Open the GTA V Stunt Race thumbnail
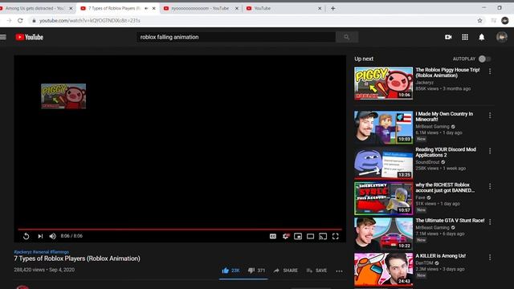This screenshot has height=289, width=514. pos(384,234)
